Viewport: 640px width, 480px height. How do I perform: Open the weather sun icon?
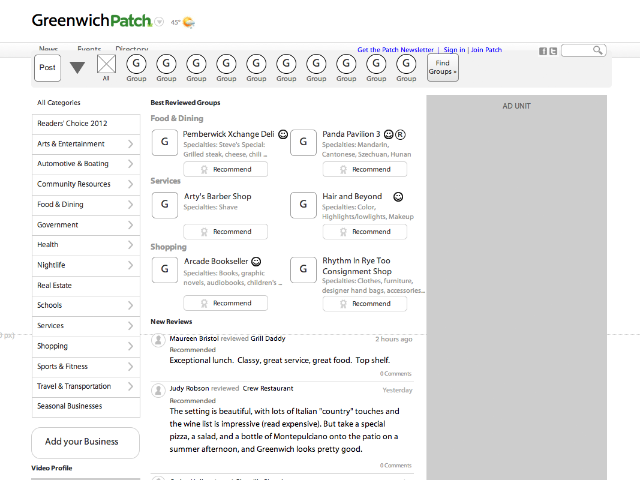point(188,22)
